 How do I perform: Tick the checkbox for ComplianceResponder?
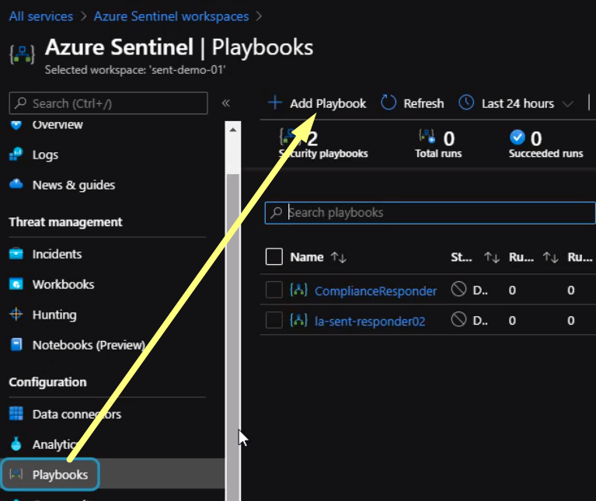[274, 290]
